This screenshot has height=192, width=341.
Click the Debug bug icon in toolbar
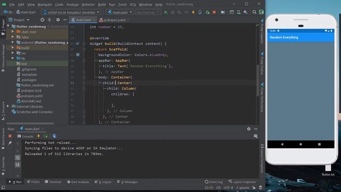[173, 12]
